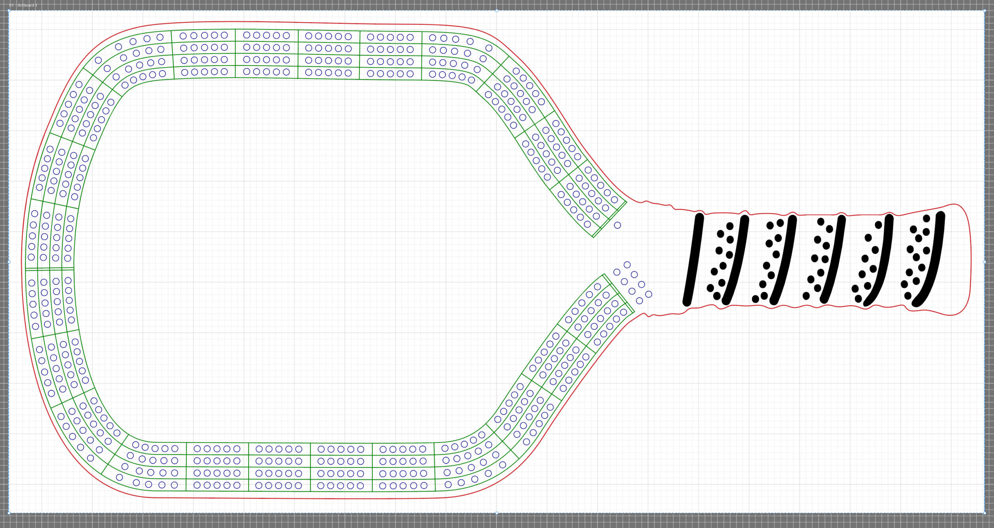This screenshot has width=994, height=528.
Task: Click the "01 - Artboard 1" artboard label
Action: [23, 5]
